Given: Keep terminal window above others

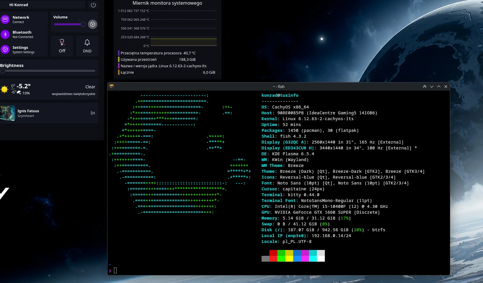Looking at the screenshot, I should 424,87.
